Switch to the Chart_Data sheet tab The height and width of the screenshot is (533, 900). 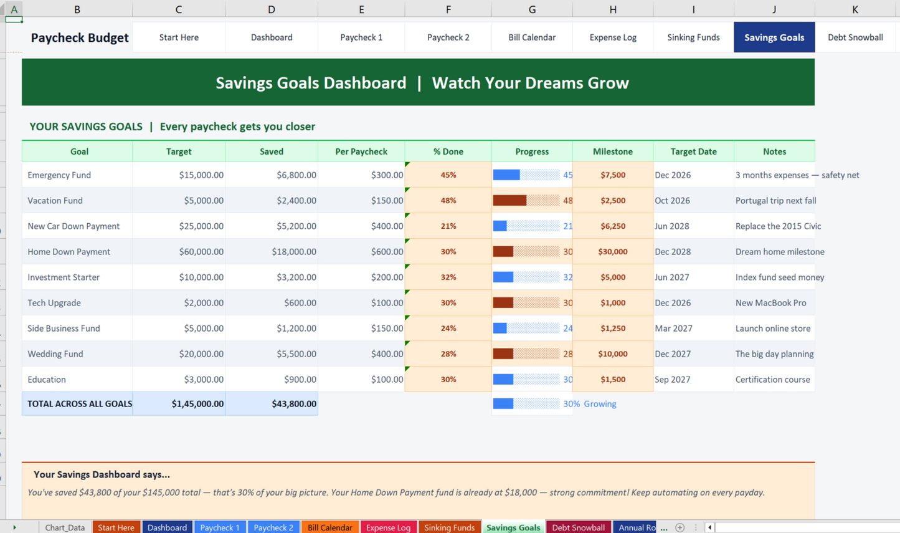click(x=65, y=527)
